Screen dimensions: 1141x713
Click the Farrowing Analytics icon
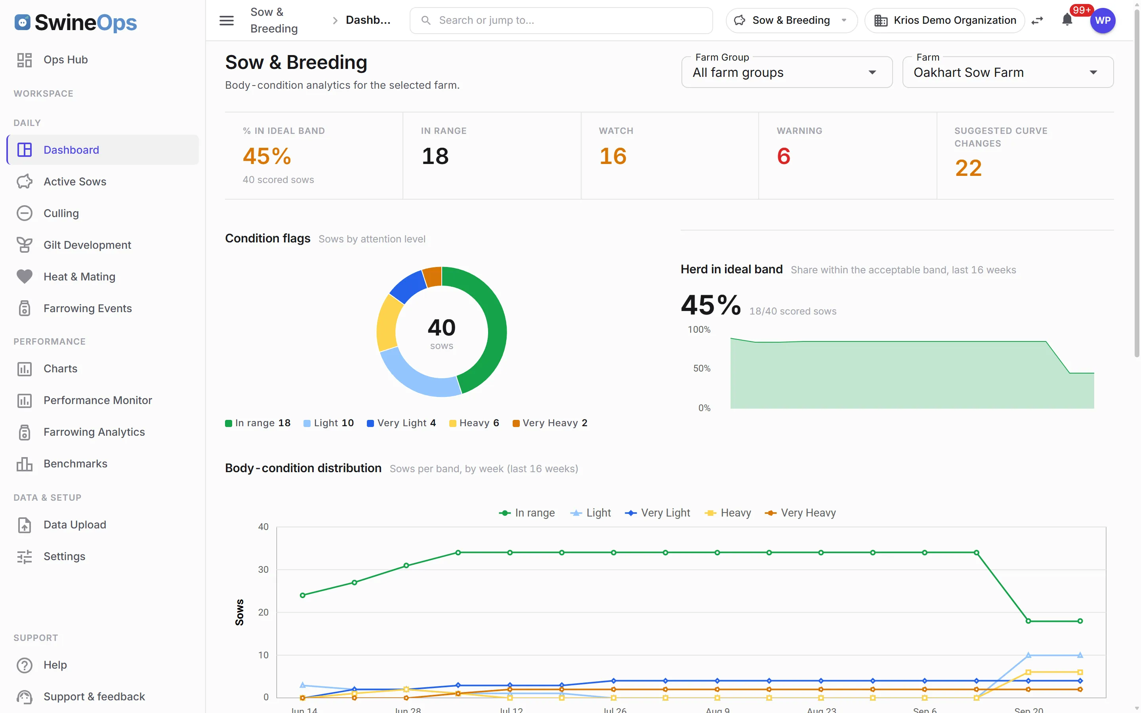(25, 432)
